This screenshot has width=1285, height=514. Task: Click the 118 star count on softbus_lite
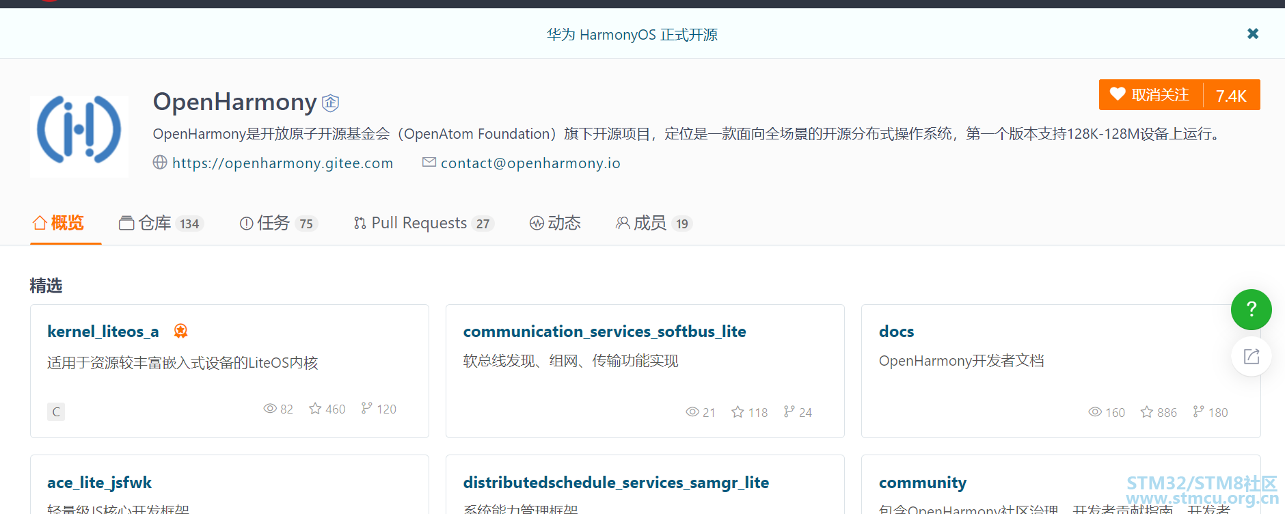pyautogui.click(x=758, y=413)
